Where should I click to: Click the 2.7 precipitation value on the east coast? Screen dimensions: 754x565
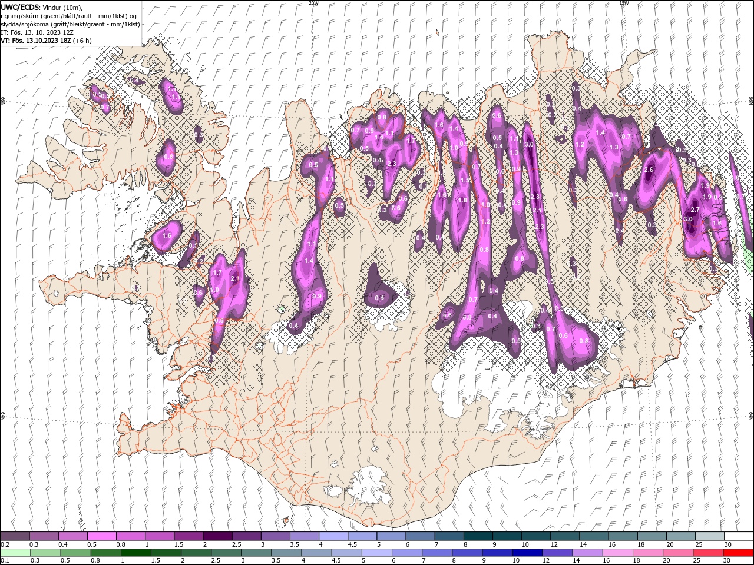(x=695, y=210)
